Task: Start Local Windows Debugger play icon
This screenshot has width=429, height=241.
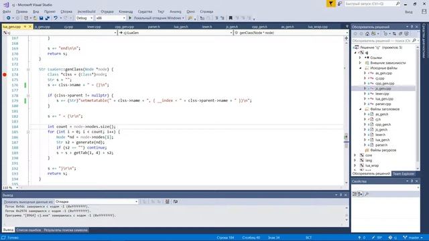Action: [130, 18]
